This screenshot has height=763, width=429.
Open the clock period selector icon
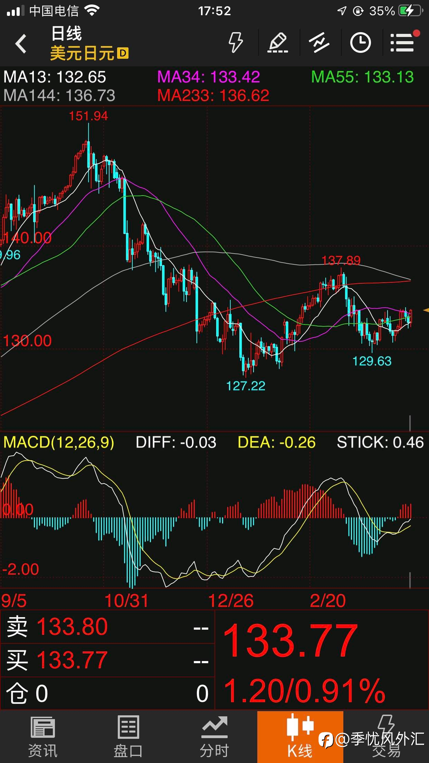[360, 43]
